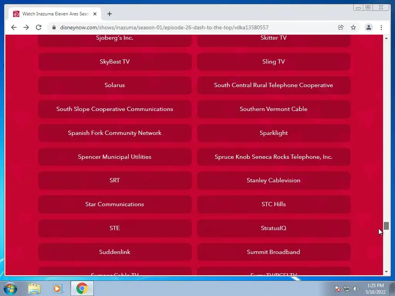This screenshot has height=296, width=395.
Task: Click the taskbar clock showing 1:25 PM
Action: coord(375,289)
